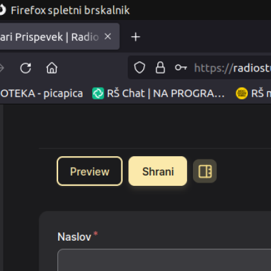Close the Prispevek | Radio tab
Screen dimensions: 271x271
[108, 37]
